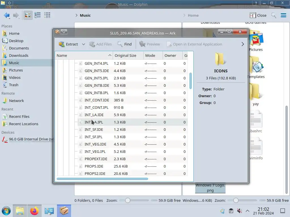The width and height of the screenshot is (290, 217).
Task: Select the GEN_INT4.IPL file row
Action: click(133, 64)
